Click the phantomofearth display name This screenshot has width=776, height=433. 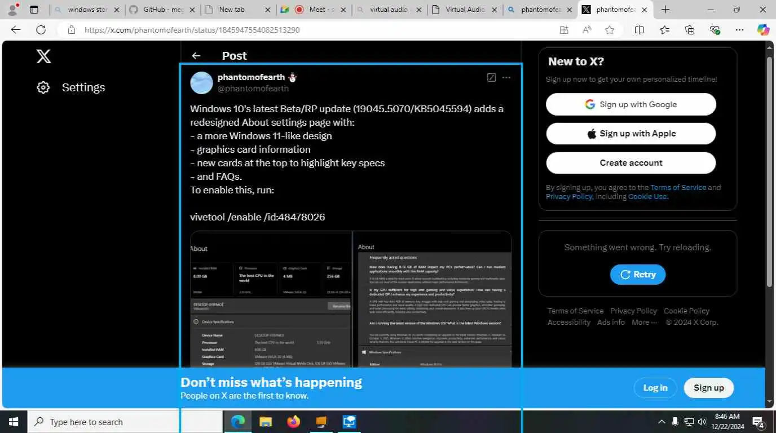(x=251, y=77)
